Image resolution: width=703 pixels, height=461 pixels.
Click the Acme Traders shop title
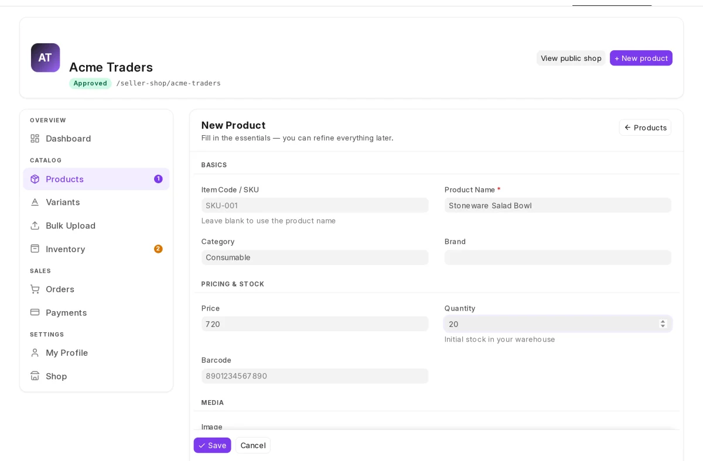point(111,67)
